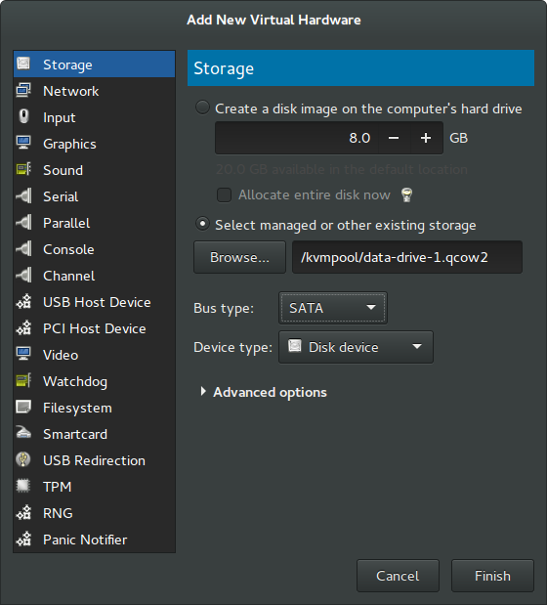This screenshot has height=605, width=547.
Task: Choose the Input mouse icon
Action: coord(23,116)
